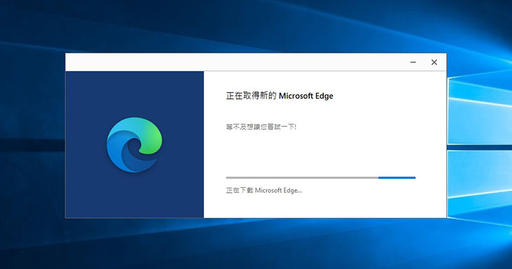Click the status text 正在下載 Microsoft Edge...
This screenshot has width=512, height=269.
(264, 190)
